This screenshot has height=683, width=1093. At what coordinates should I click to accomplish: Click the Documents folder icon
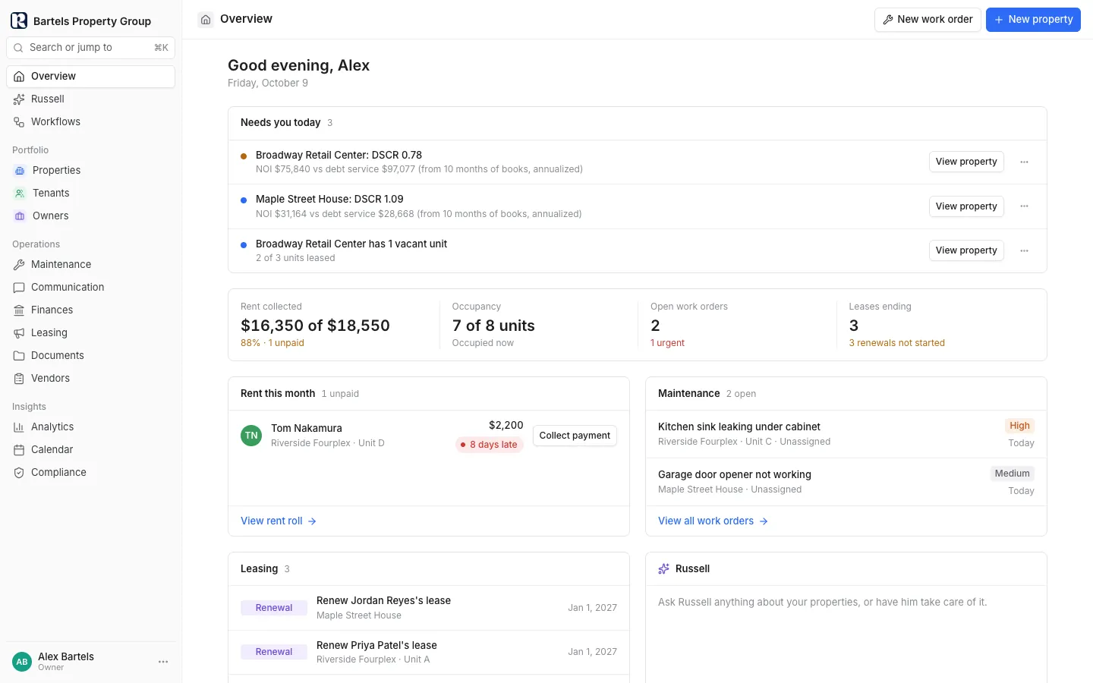pyautogui.click(x=19, y=356)
